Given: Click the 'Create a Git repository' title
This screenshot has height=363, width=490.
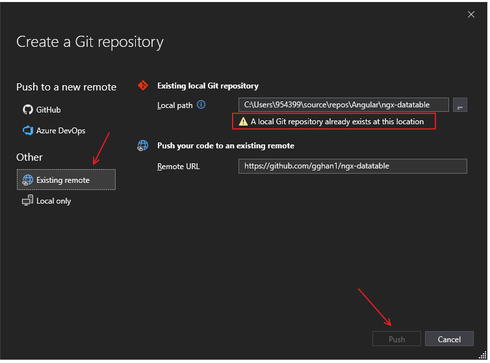Looking at the screenshot, I should click(90, 42).
